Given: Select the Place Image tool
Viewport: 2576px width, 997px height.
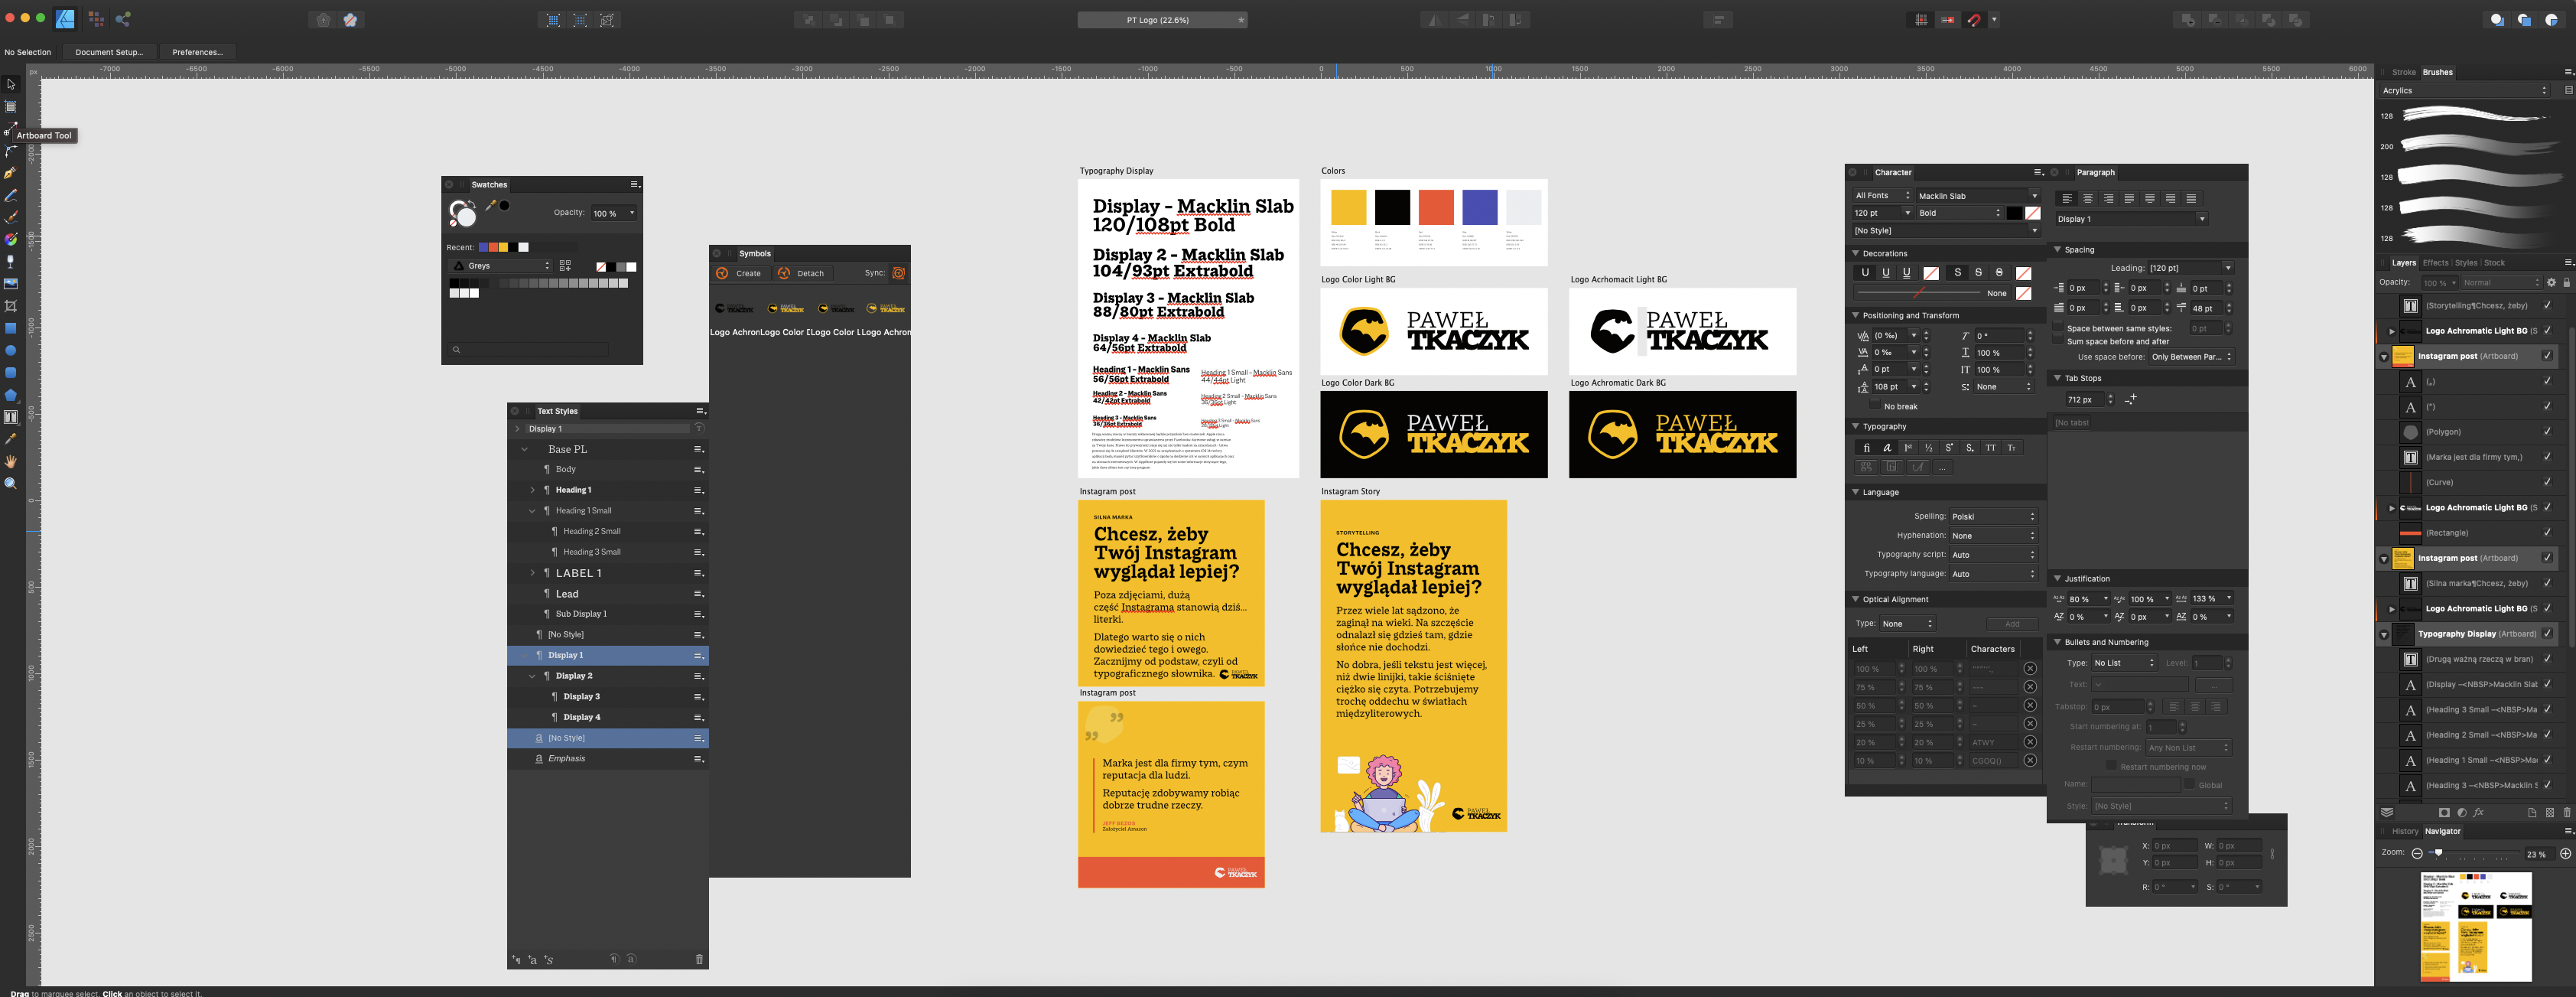Looking at the screenshot, I should 11,284.
